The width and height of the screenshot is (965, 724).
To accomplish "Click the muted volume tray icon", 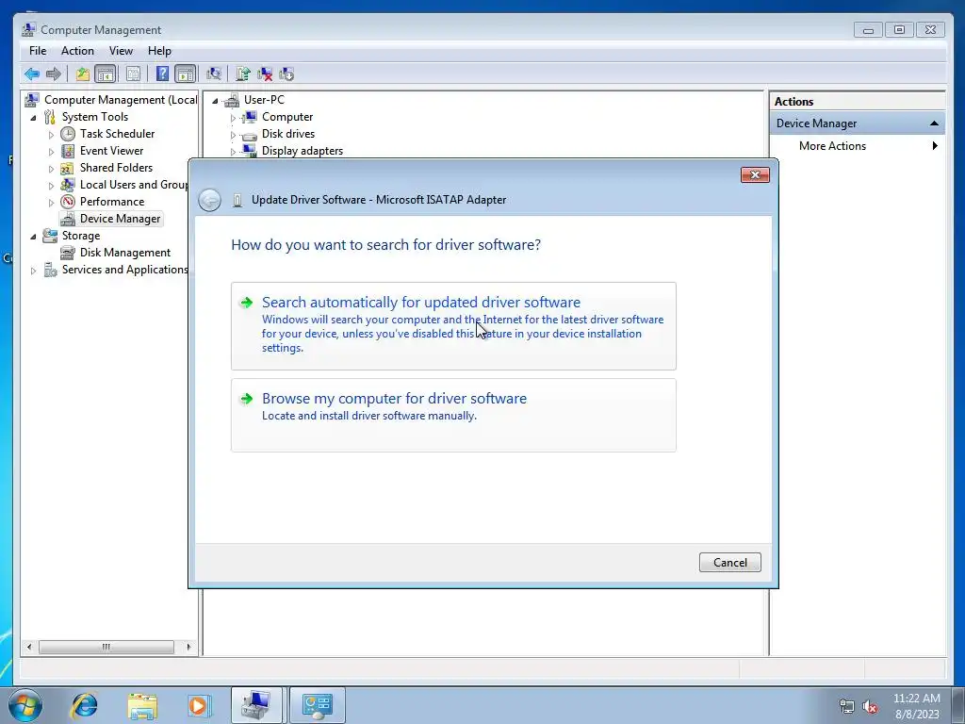I will (x=870, y=707).
